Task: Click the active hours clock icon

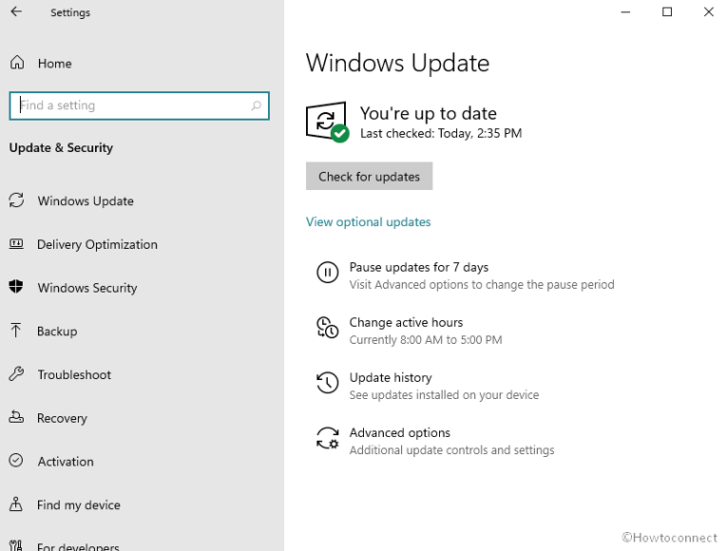Action: tap(327, 327)
